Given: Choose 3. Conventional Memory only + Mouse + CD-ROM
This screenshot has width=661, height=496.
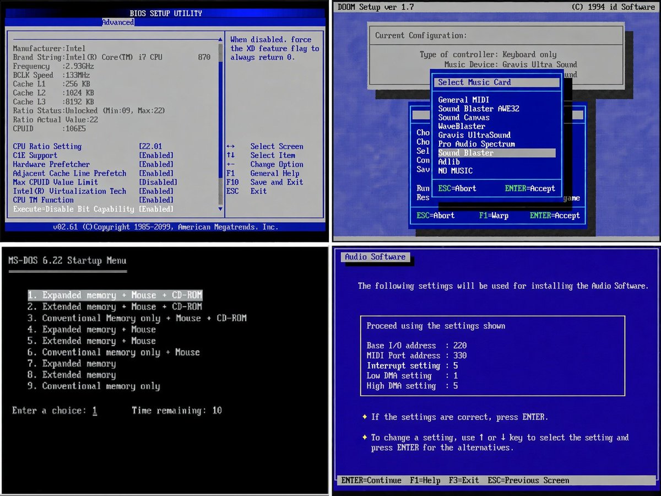Looking at the screenshot, I should 137,318.
